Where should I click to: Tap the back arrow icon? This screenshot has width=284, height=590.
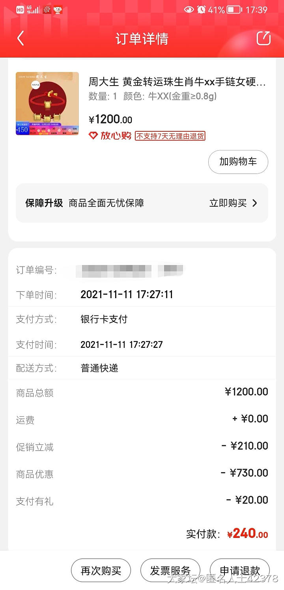(21, 38)
